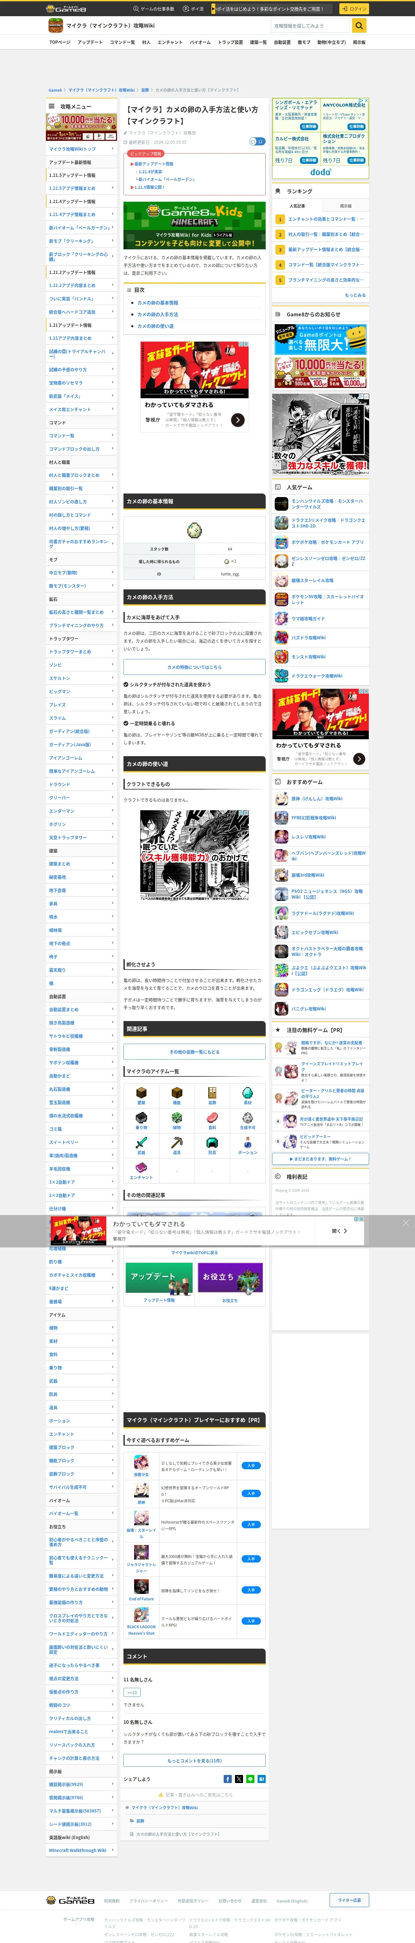This screenshot has height=1943, width=415.
Task: Open もっとみる link under ranking
Action: 355,295
